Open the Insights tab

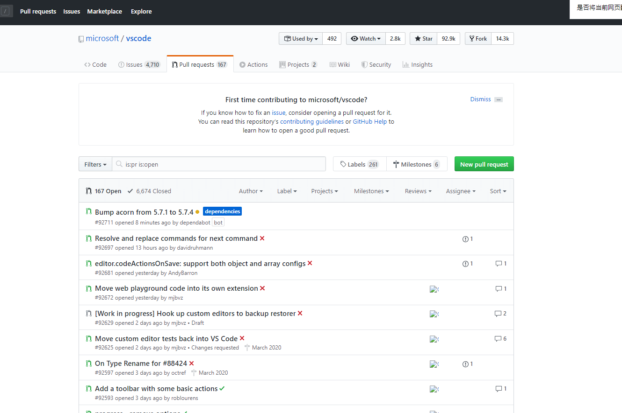pyautogui.click(x=418, y=65)
